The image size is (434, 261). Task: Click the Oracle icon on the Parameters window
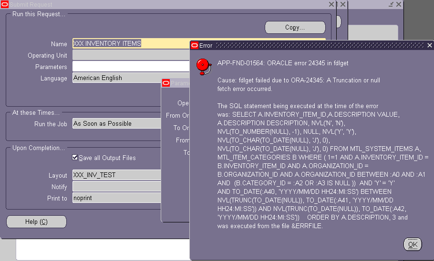point(165,83)
